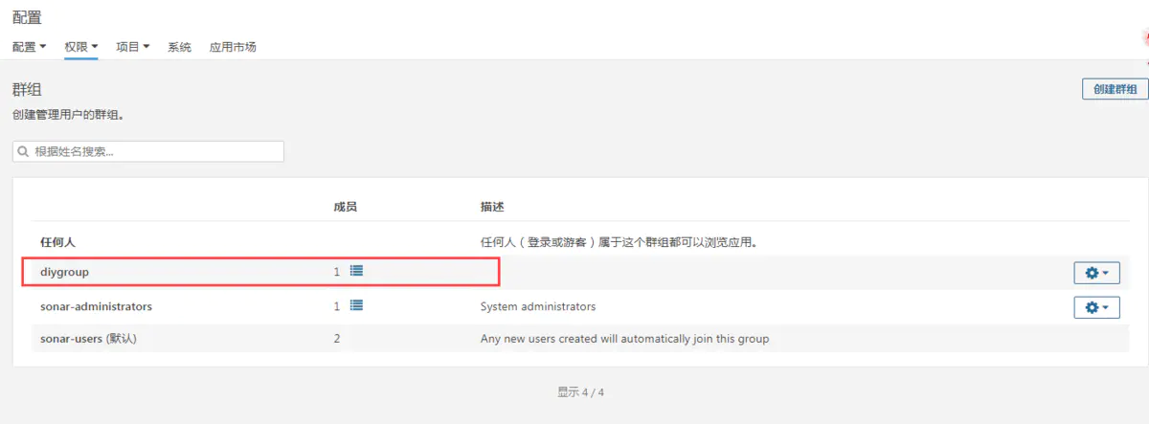
Task: Select the diygroup group name
Action: [65, 273]
